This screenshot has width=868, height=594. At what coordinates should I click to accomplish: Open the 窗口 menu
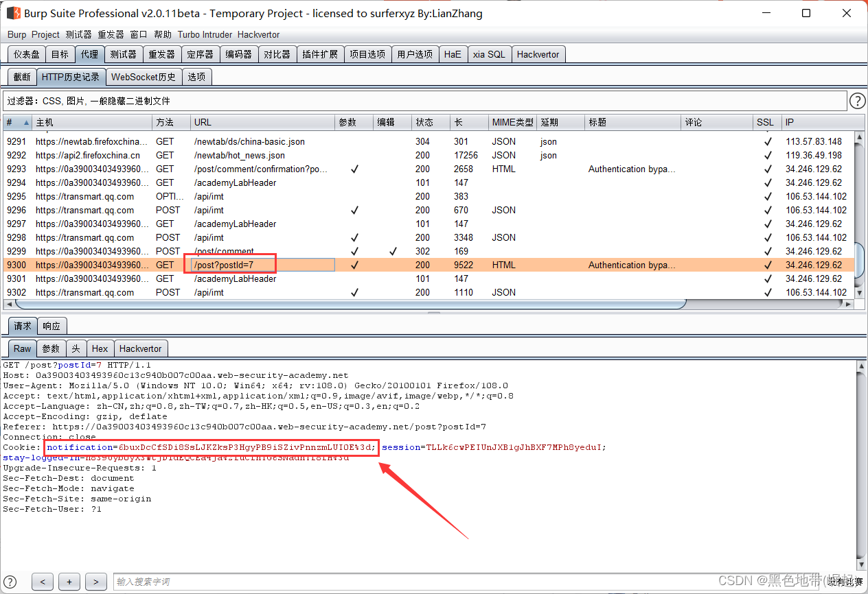tap(139, 34)
